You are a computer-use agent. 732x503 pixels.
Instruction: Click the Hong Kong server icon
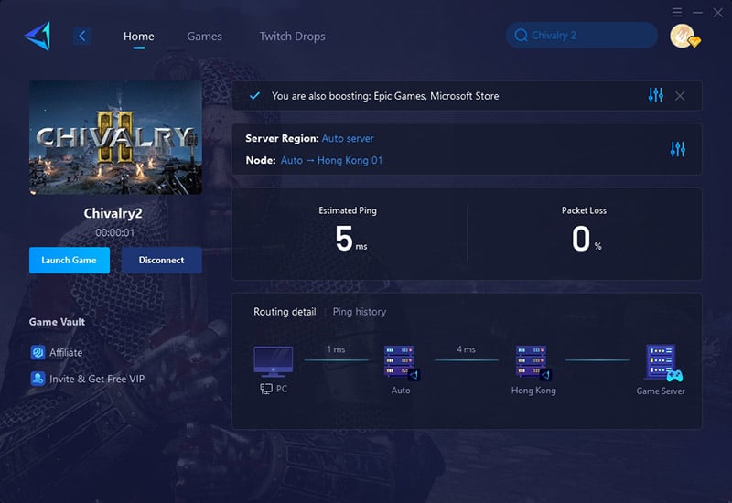click(533, 362)
